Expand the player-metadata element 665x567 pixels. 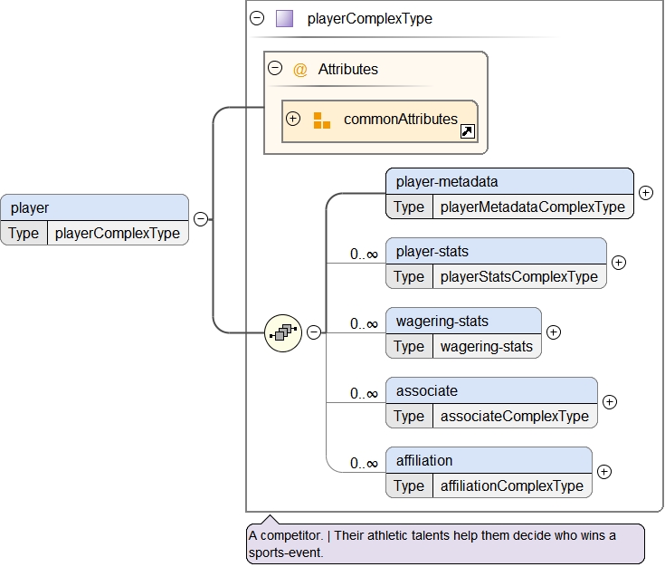tap(646, 192)
